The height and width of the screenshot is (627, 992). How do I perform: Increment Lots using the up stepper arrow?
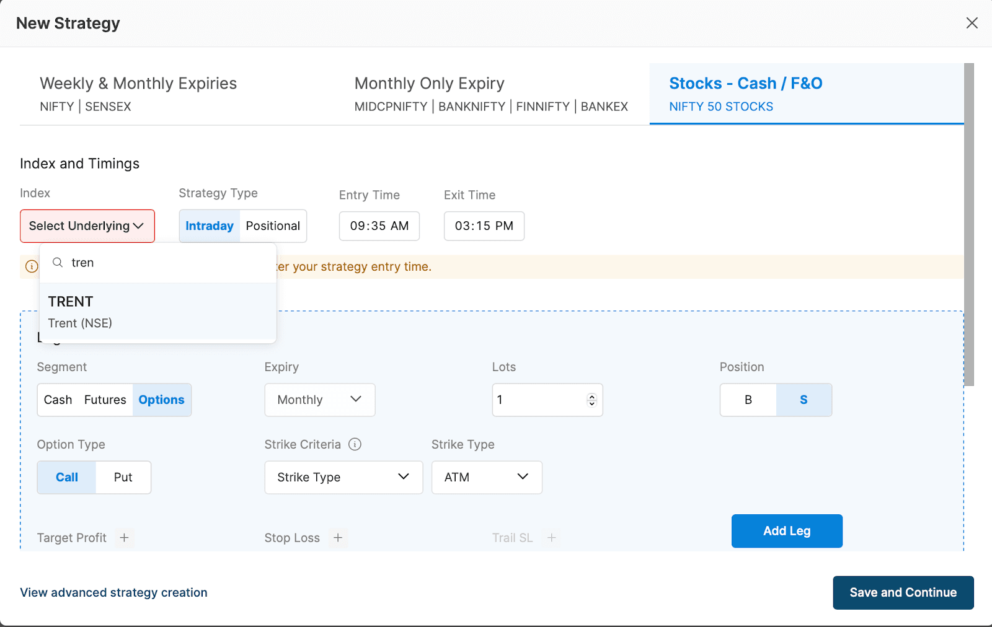[x=592, y=396]
